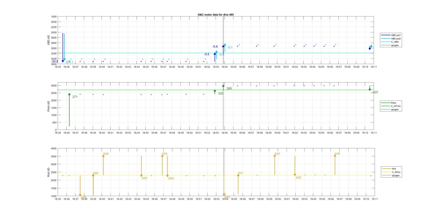
Task: Click the 653 label in Roll plot
Action: pos(165,154)
